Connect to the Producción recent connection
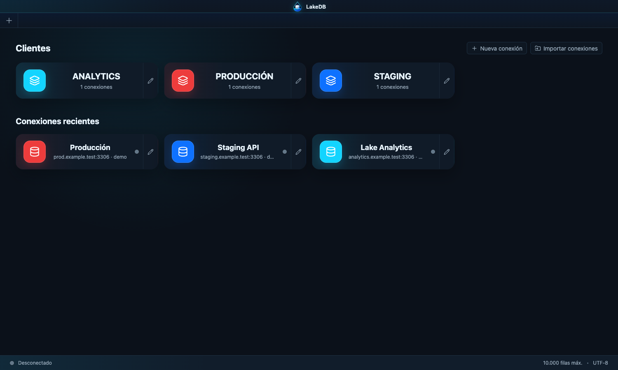 point(80,152)
